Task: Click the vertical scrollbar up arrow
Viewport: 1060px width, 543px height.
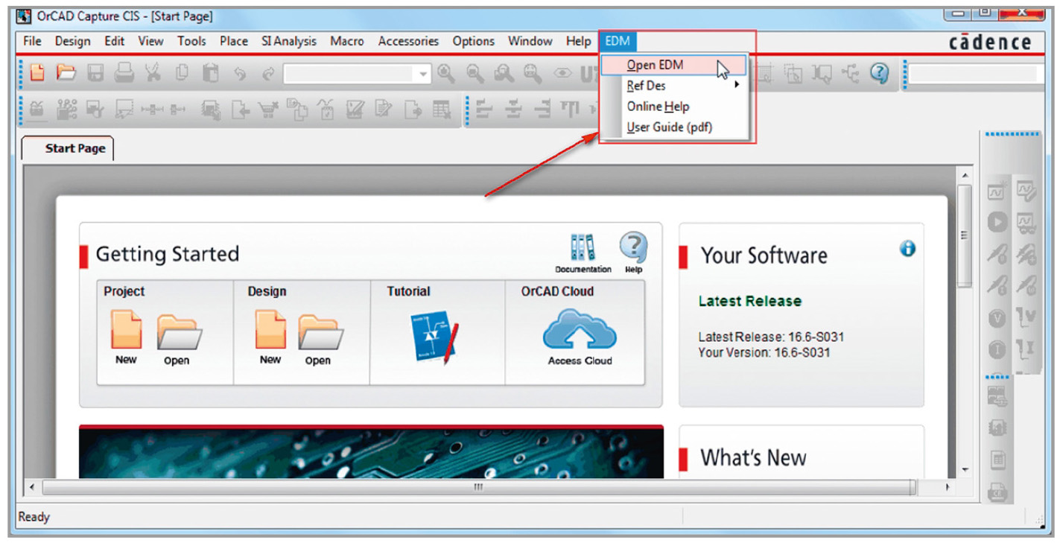Action: pos(965,175)
